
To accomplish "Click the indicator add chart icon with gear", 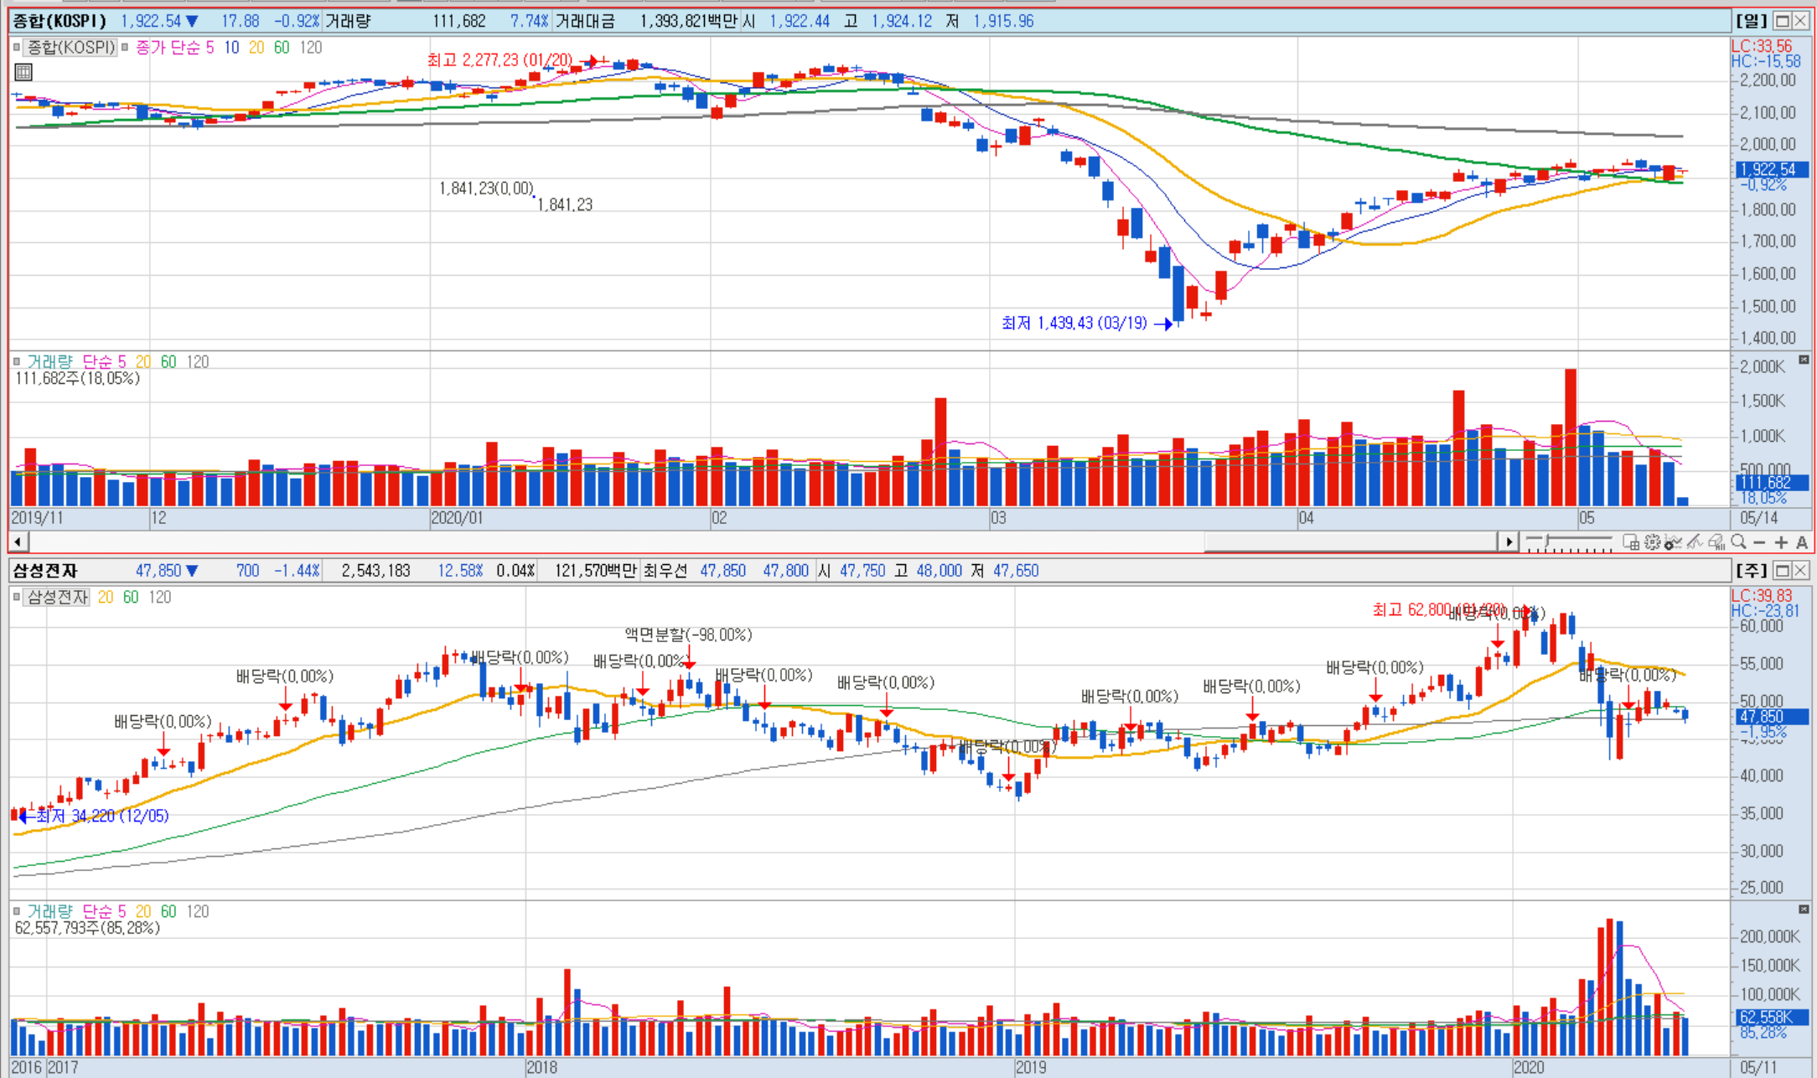I will click(1673, 542).
